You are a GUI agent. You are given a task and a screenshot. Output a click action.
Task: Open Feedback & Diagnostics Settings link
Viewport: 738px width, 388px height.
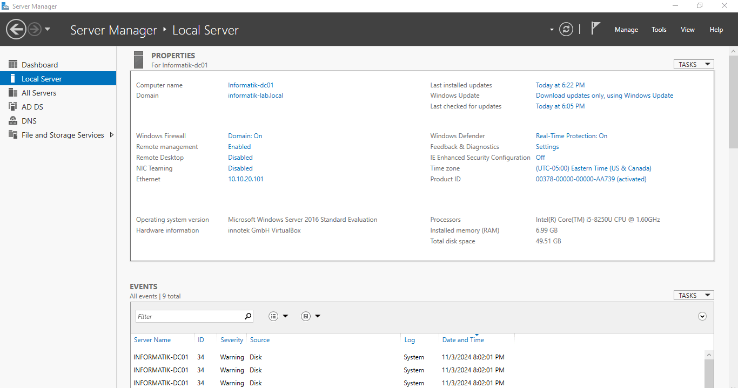click(547, 147)
